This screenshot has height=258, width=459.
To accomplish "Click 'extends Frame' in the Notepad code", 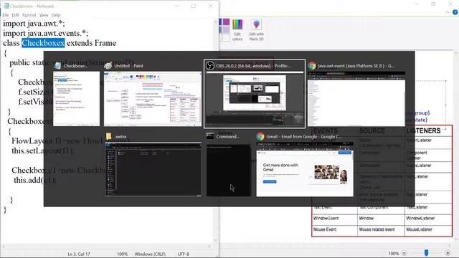I will (x=91, y=43).
